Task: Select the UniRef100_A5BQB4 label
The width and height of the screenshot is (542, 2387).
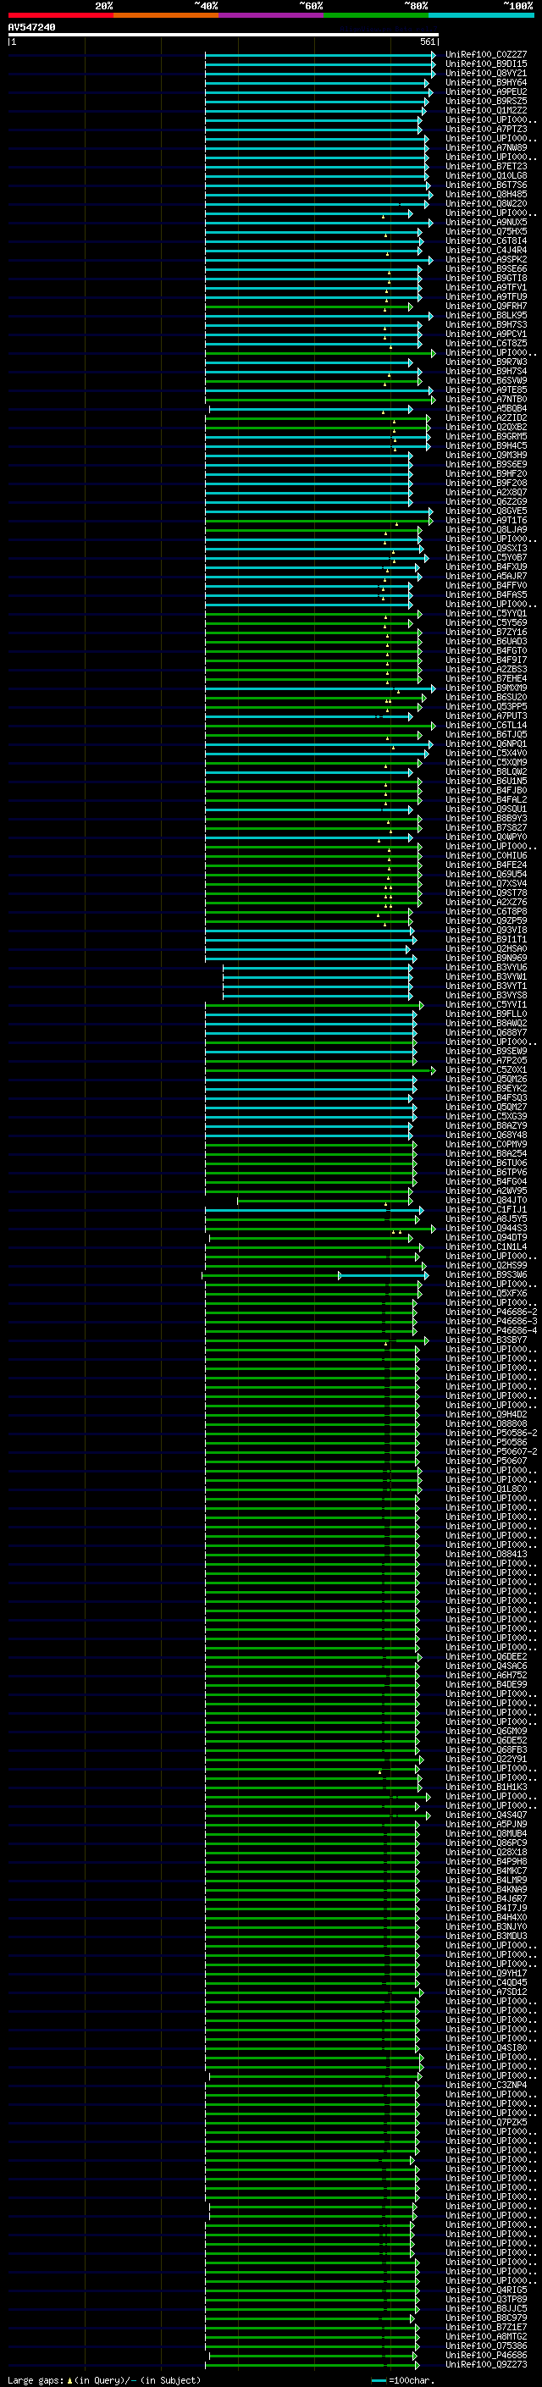Action: pyautogui.click(x=486, y=409)
